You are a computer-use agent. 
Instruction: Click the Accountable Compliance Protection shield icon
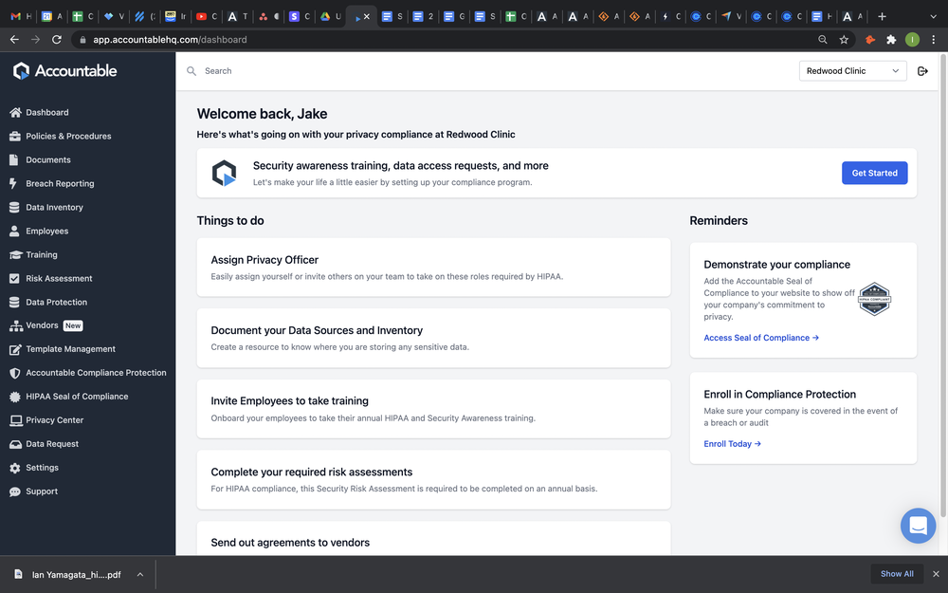[14, 373]
